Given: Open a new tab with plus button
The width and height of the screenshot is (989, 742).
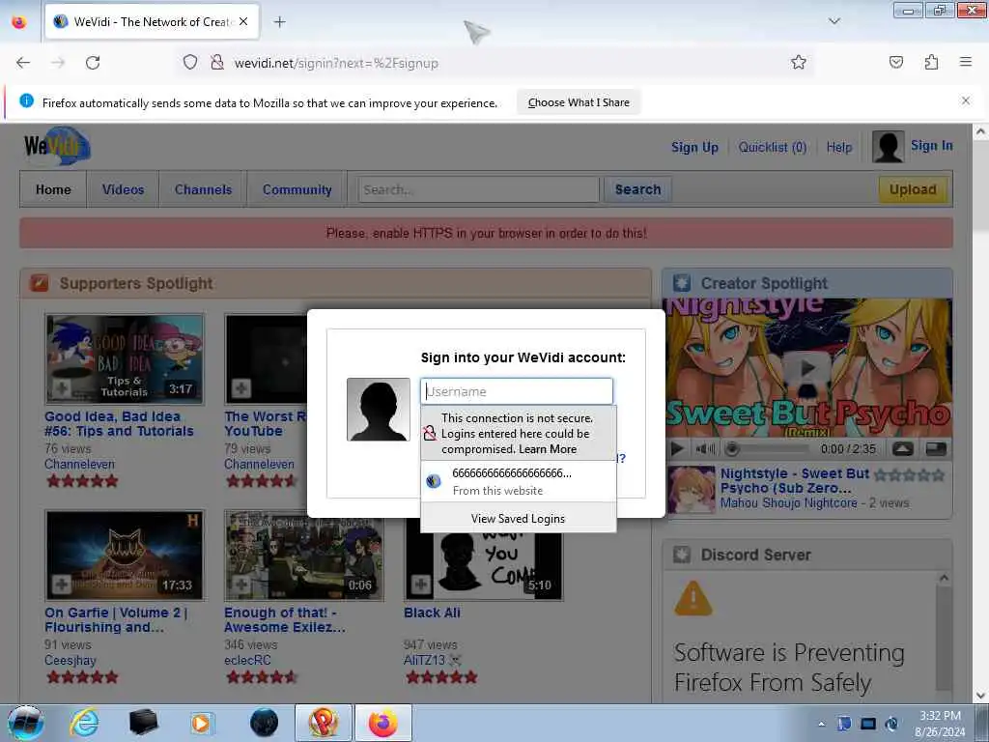Looking at the screenshot, I should tap(279, 22).
